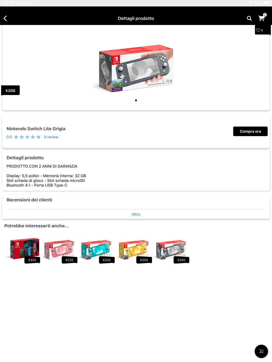Select the first rating star

pyautogui.click(x=16, y=137)
